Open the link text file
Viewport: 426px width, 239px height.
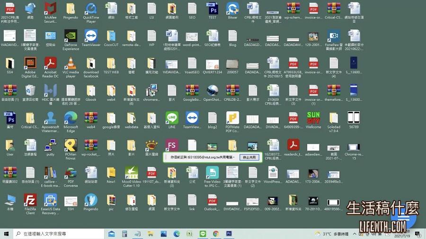pyautogui.click(x=192, y=203)
